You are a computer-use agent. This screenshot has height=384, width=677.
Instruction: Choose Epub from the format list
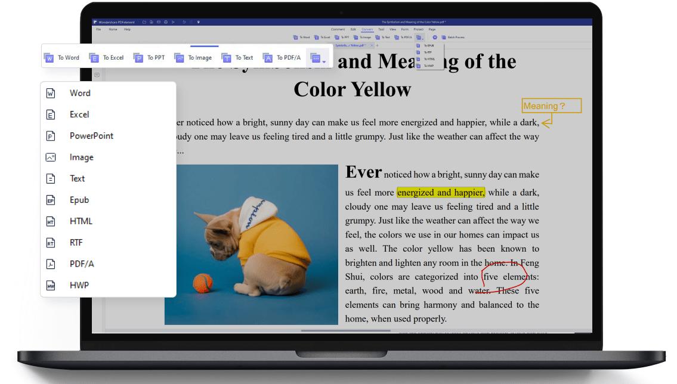(79, 200)
